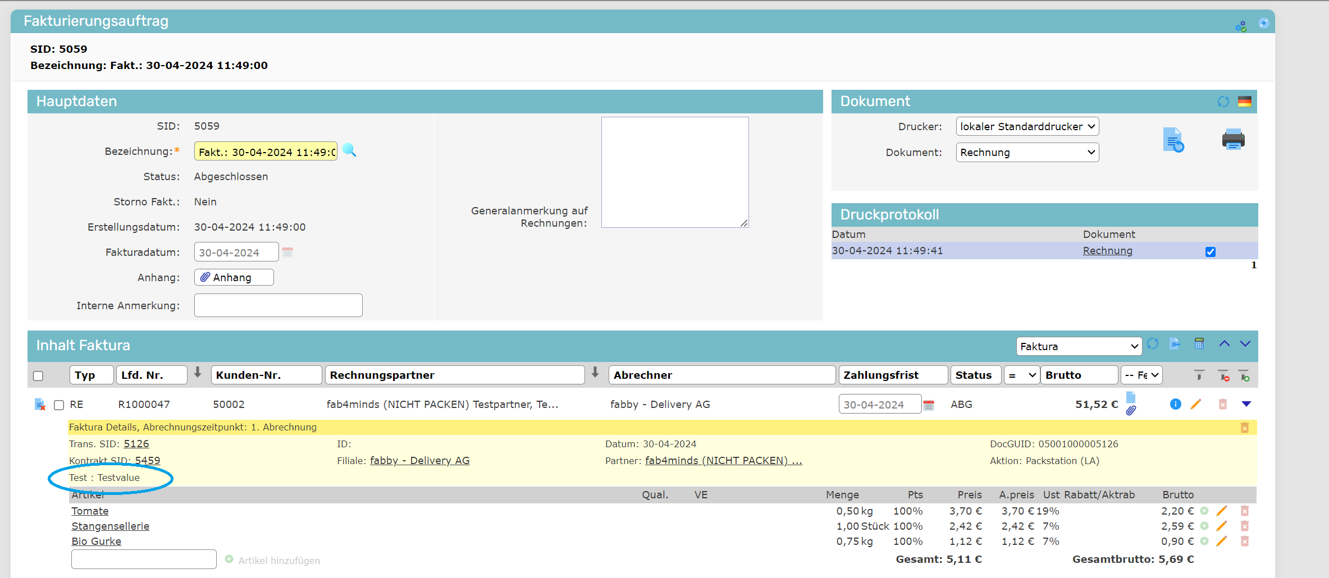
Task: Open the Drucker dropdown
Action: tap(1027, 127)
